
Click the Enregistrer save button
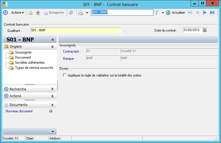pos(54,13)
